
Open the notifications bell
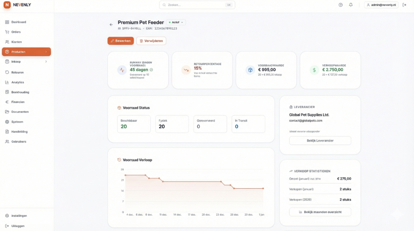coord(351,5)
